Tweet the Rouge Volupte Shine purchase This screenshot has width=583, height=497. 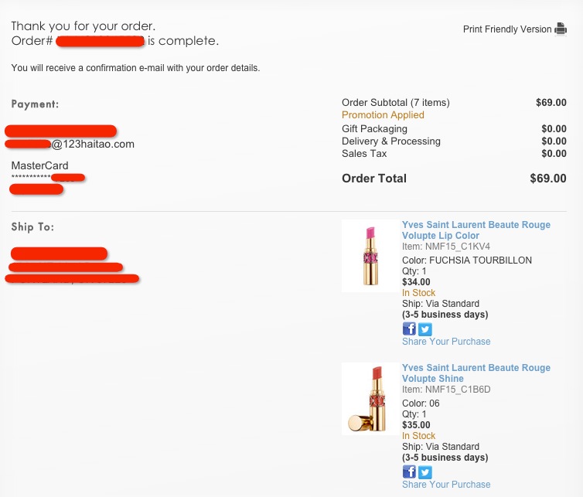coord(424,472)
